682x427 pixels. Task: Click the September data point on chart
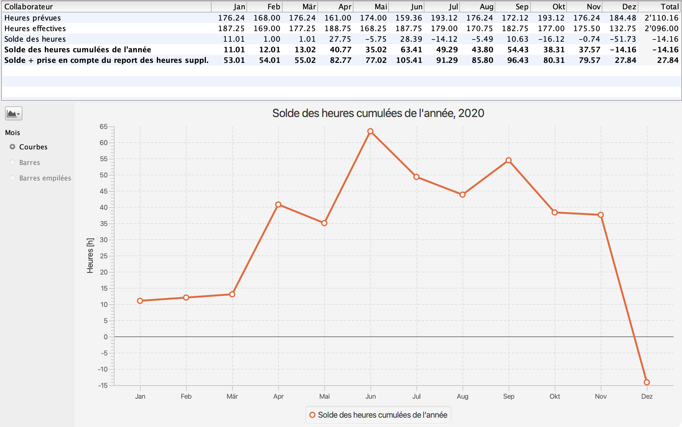click(x=508, y=160)
